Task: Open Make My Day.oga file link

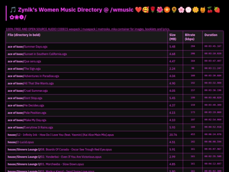Action: [x=35, y=120]
